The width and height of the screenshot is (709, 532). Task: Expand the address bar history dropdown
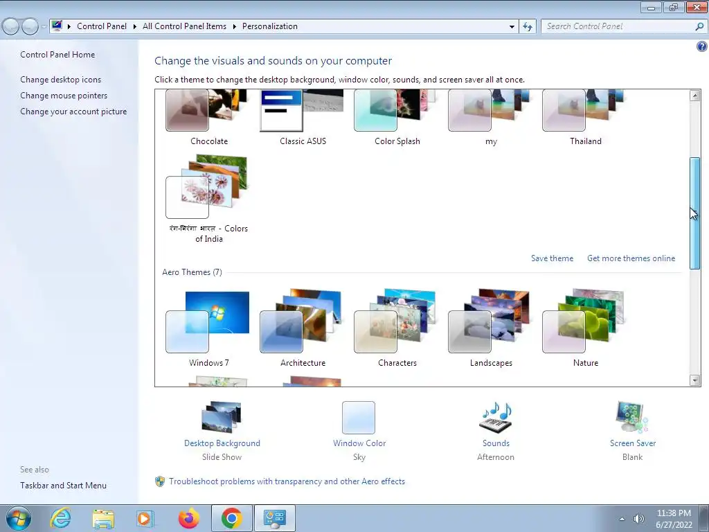[512, 27]
